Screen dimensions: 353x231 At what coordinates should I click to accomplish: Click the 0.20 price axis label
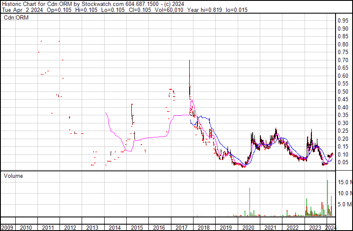click(343, 139)
